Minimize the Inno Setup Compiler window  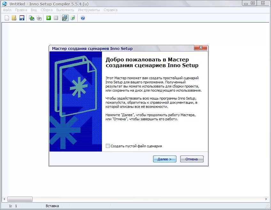pos(246,3)
